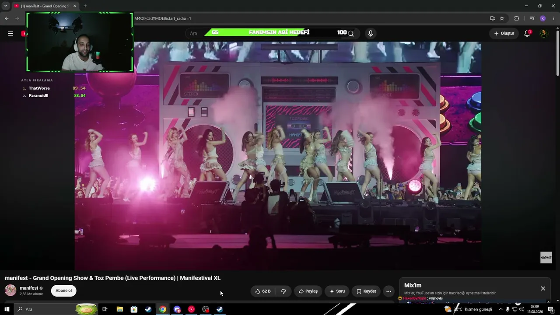Click ParanoidII in the ranking list

(x=38, y=95)
